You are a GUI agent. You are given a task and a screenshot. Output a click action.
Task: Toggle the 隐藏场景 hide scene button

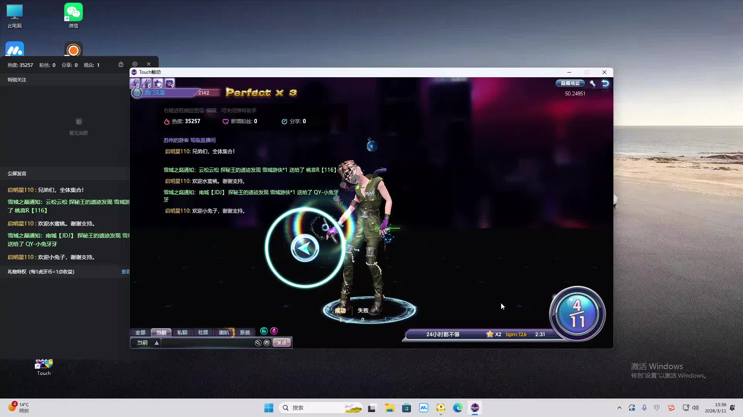click(570, 83)
